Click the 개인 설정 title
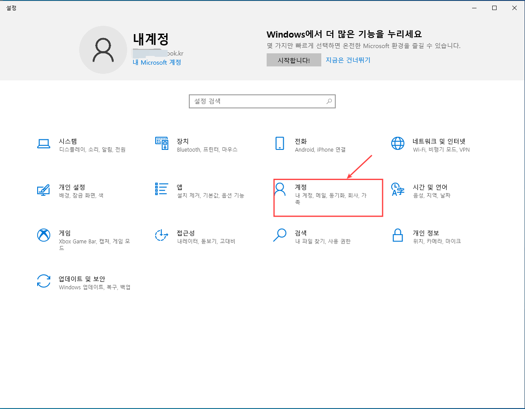This screenshot has height=409, width=525. (x=72, y=187)
